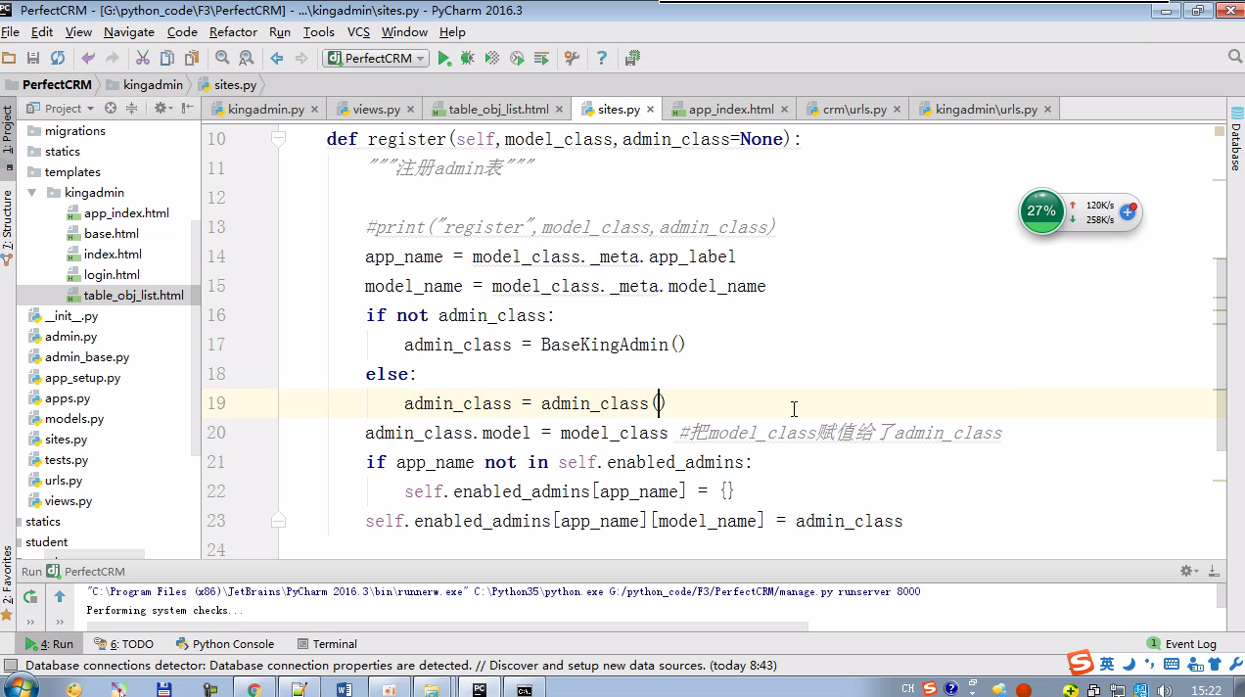Start debugging with the bug icon
1245x697 pixels.
[x=468, y=59]
